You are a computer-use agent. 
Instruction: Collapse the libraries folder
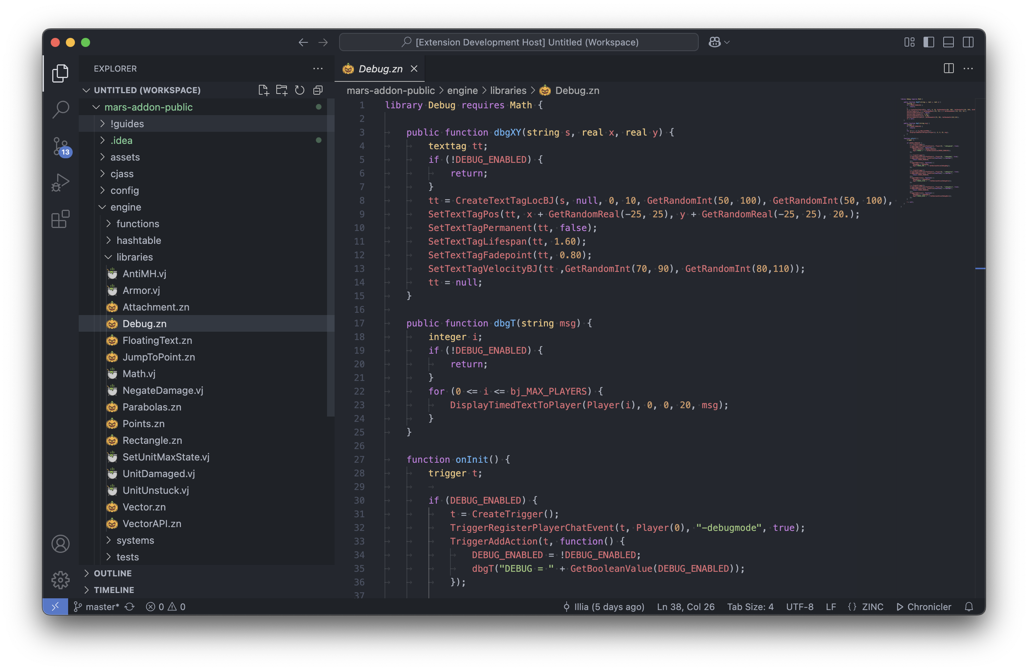134,257
